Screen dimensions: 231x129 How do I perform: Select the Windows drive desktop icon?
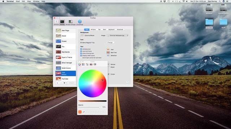tap(209, 9)
